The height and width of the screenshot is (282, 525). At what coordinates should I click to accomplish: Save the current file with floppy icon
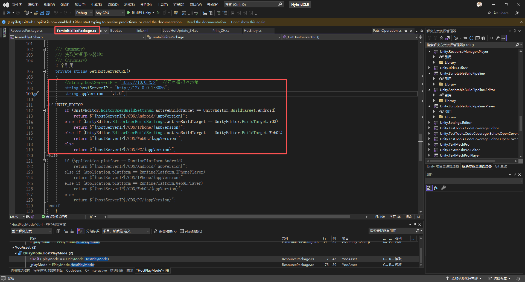[x=42, y=13]
